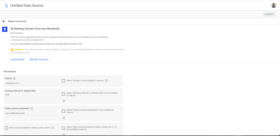The height and width of the screenshot is (136, 280).
Task: Toggle the Show zones breakdown checkbox
Action: click(x=6, y=128)
